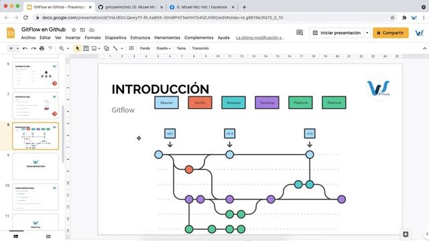The height and width of the screenshot is (241, 429).
Task: Star the GitFlow en Github presentation
Action: click(74, 29)
